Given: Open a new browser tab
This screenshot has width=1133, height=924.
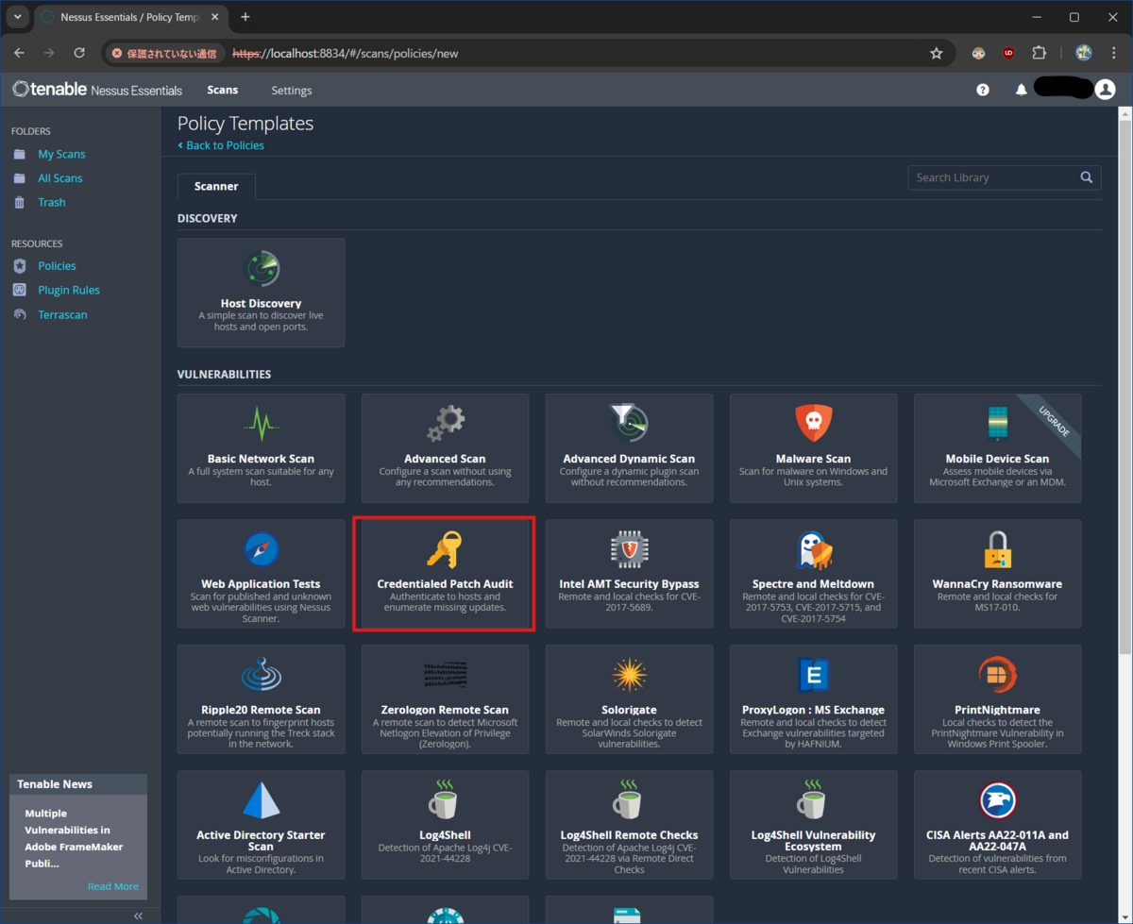Looking at the screenshot, I should [245, 17].
